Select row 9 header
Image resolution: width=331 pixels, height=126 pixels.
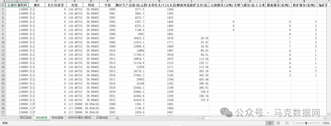(x=2, y=38)
